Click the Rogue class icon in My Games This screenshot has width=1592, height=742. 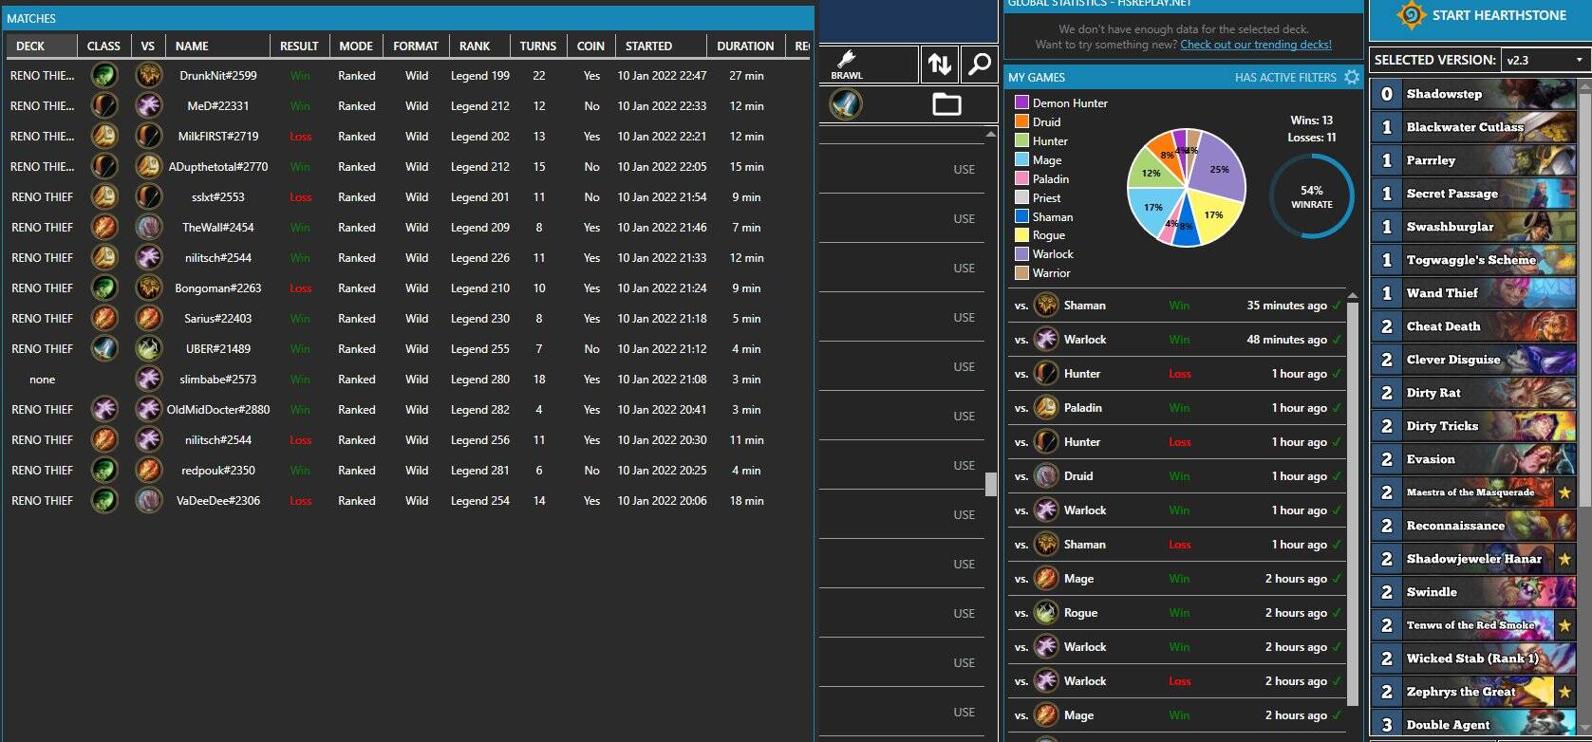1046,613
